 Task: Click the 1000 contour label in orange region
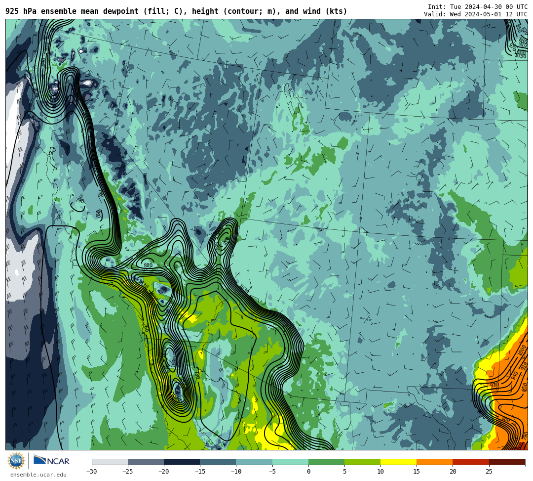[x=522, y=350]
